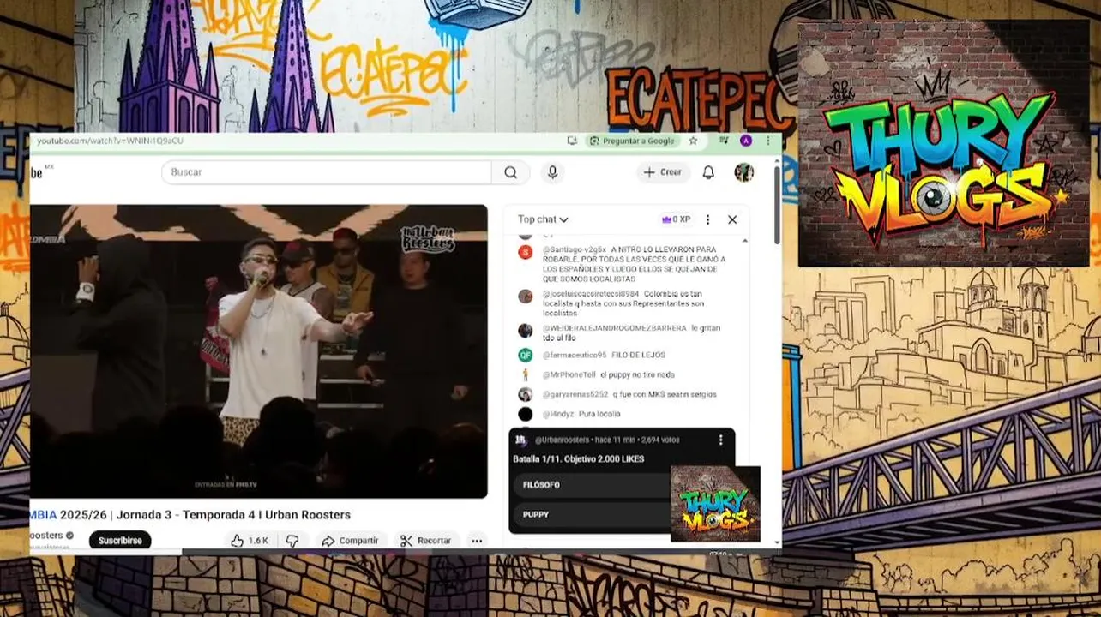Screen dimensions: 1101x617
Task: Open user @WEIDERALEJANDROGOMEZBARRERA in chat
Action: coord(615,328)
